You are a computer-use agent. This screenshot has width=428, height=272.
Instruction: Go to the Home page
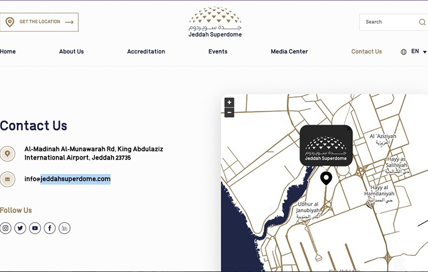pyautogui.click(x=8, y=51)
